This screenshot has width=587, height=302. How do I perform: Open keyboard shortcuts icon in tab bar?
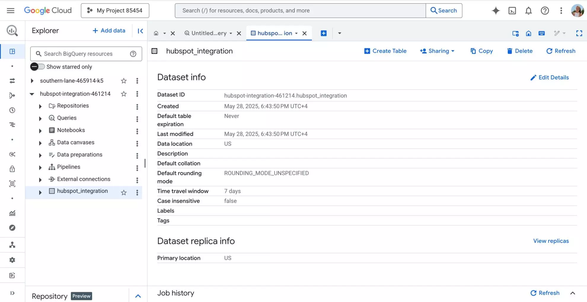tap(542, 33)
